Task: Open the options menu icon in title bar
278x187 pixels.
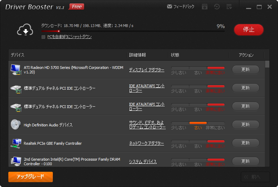Action: (229, 7)
